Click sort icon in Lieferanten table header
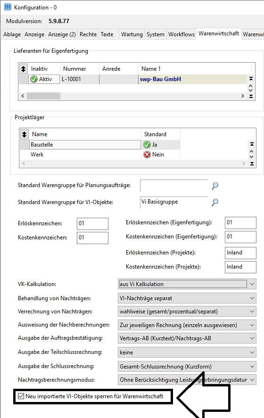264x418 pixels. (x=24, y=69)
